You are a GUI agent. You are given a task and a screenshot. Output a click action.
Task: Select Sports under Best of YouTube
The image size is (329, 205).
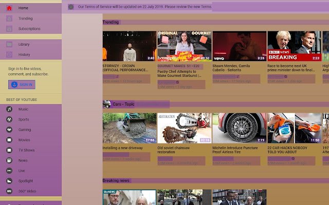point(31,119)
